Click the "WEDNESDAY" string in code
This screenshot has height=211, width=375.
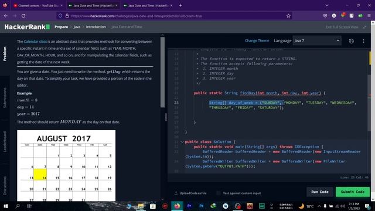342,103
